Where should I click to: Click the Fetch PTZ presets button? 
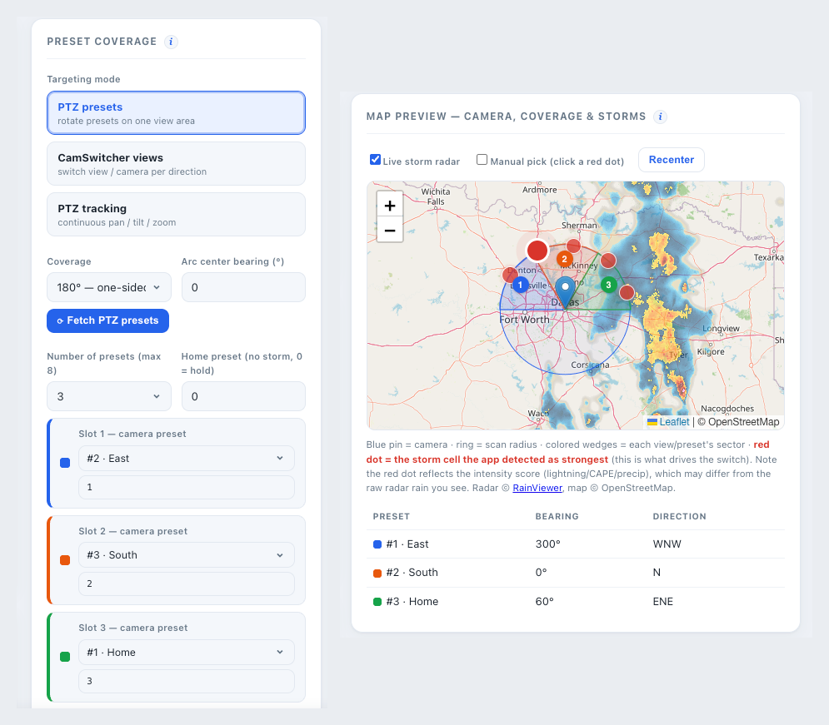(x=107, y=320)
